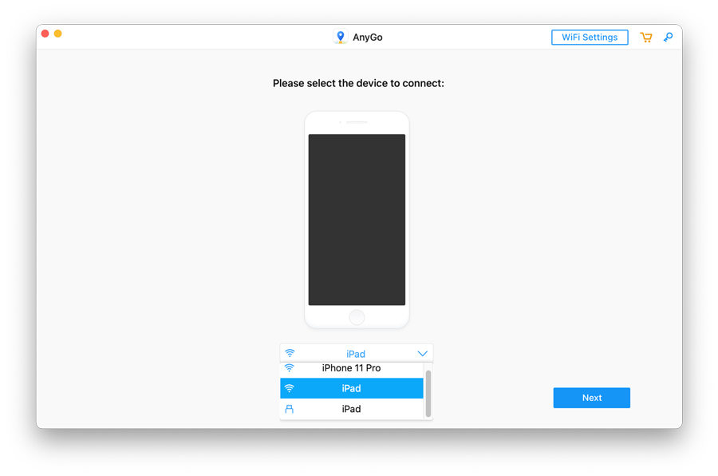Click the WiFi icon beside iPhone 11 Pro
Viewport: 718px width, 476px height.
[290, 368]
